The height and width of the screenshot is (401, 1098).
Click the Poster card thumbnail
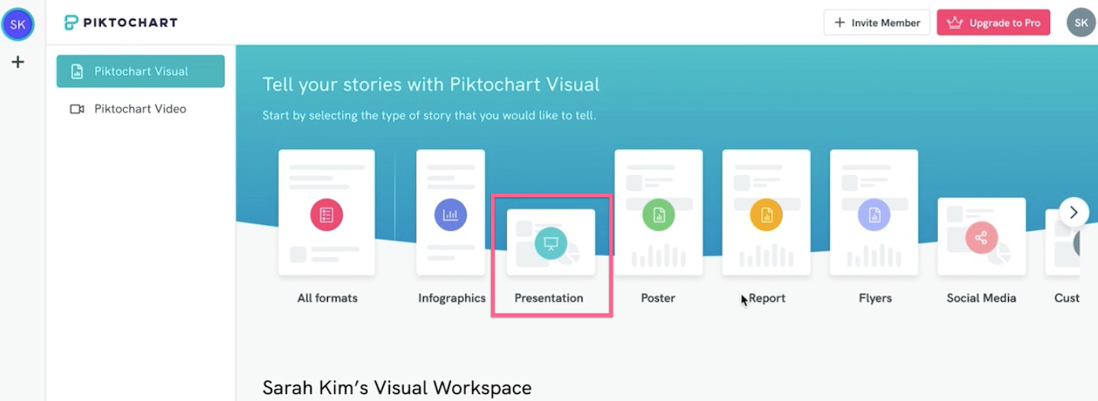tap(658, 213)
